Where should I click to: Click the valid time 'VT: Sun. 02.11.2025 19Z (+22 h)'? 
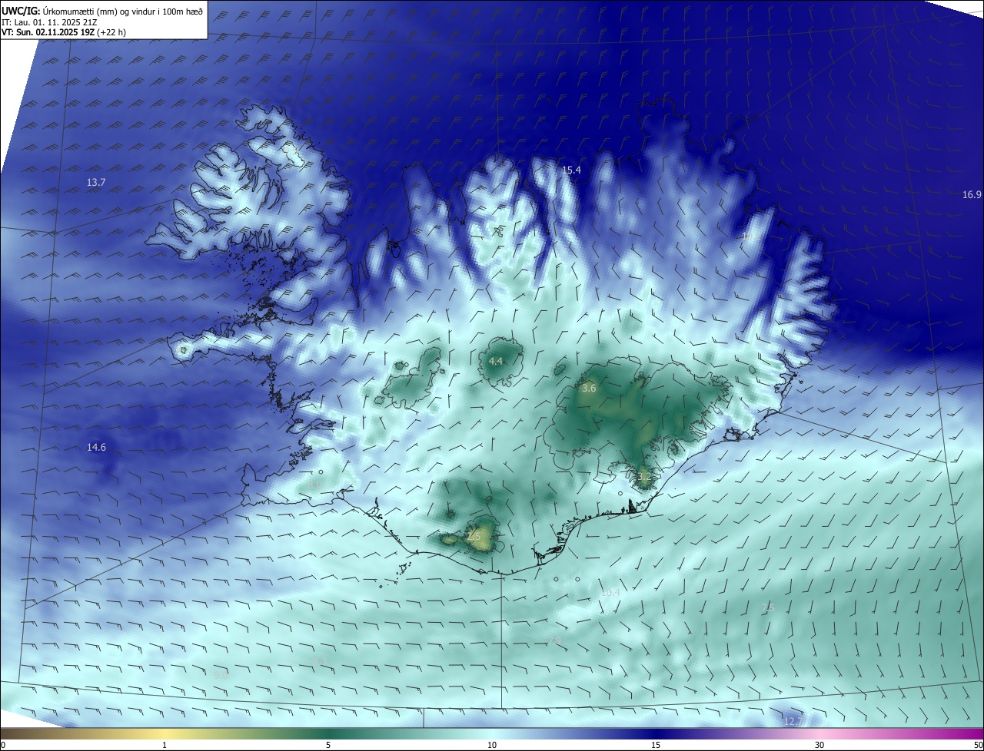pyautogui.click(x=64, y=32)
